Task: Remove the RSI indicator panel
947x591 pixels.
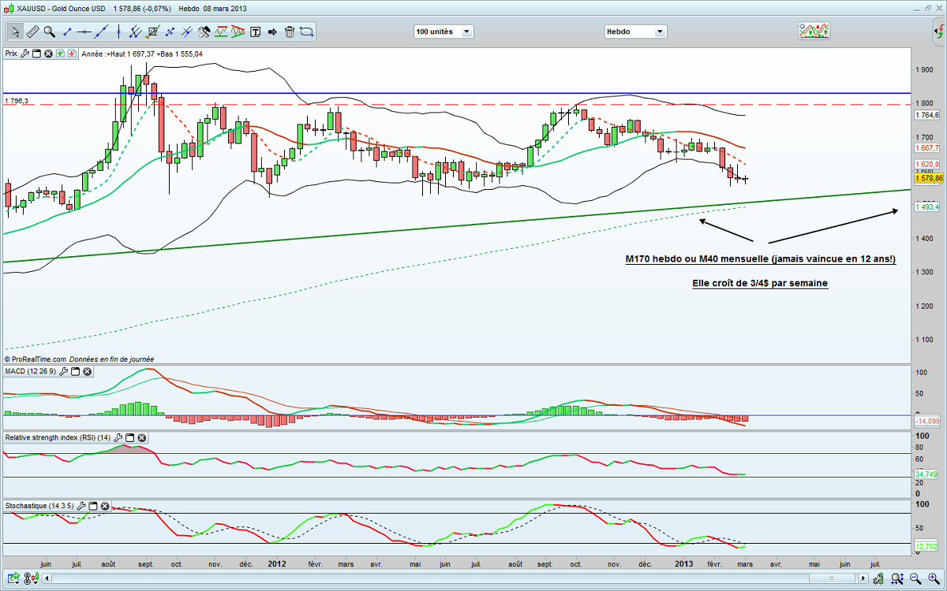Action: pyautogui.click(x=142, y=437)
